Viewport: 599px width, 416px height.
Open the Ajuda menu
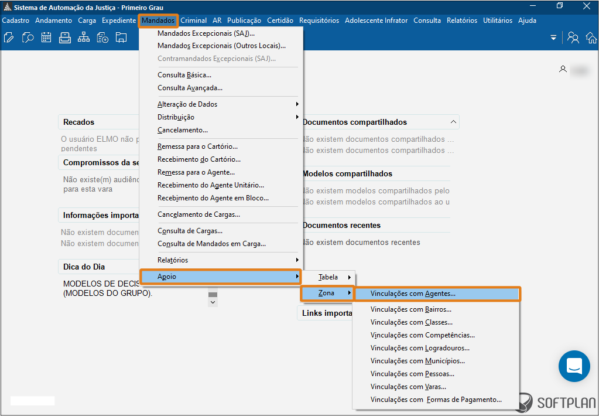click(x=527, y=21)
